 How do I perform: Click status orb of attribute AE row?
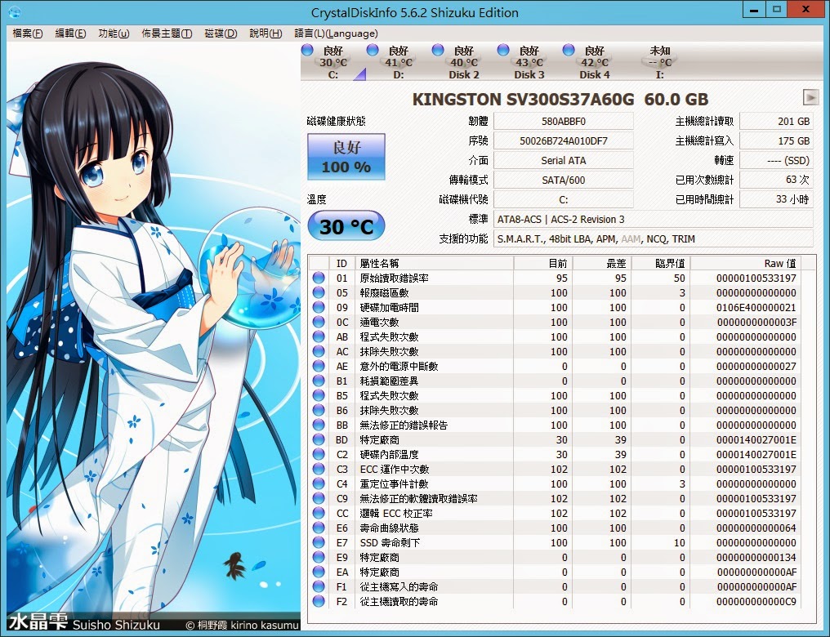click(319, 366)
